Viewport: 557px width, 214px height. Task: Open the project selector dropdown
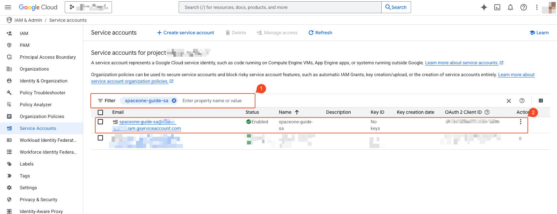click(x=88, y=7)
